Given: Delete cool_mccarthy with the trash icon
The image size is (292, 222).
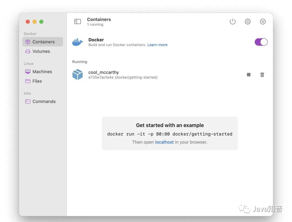Looking at the screenshot, I should [x=262, y=75].
